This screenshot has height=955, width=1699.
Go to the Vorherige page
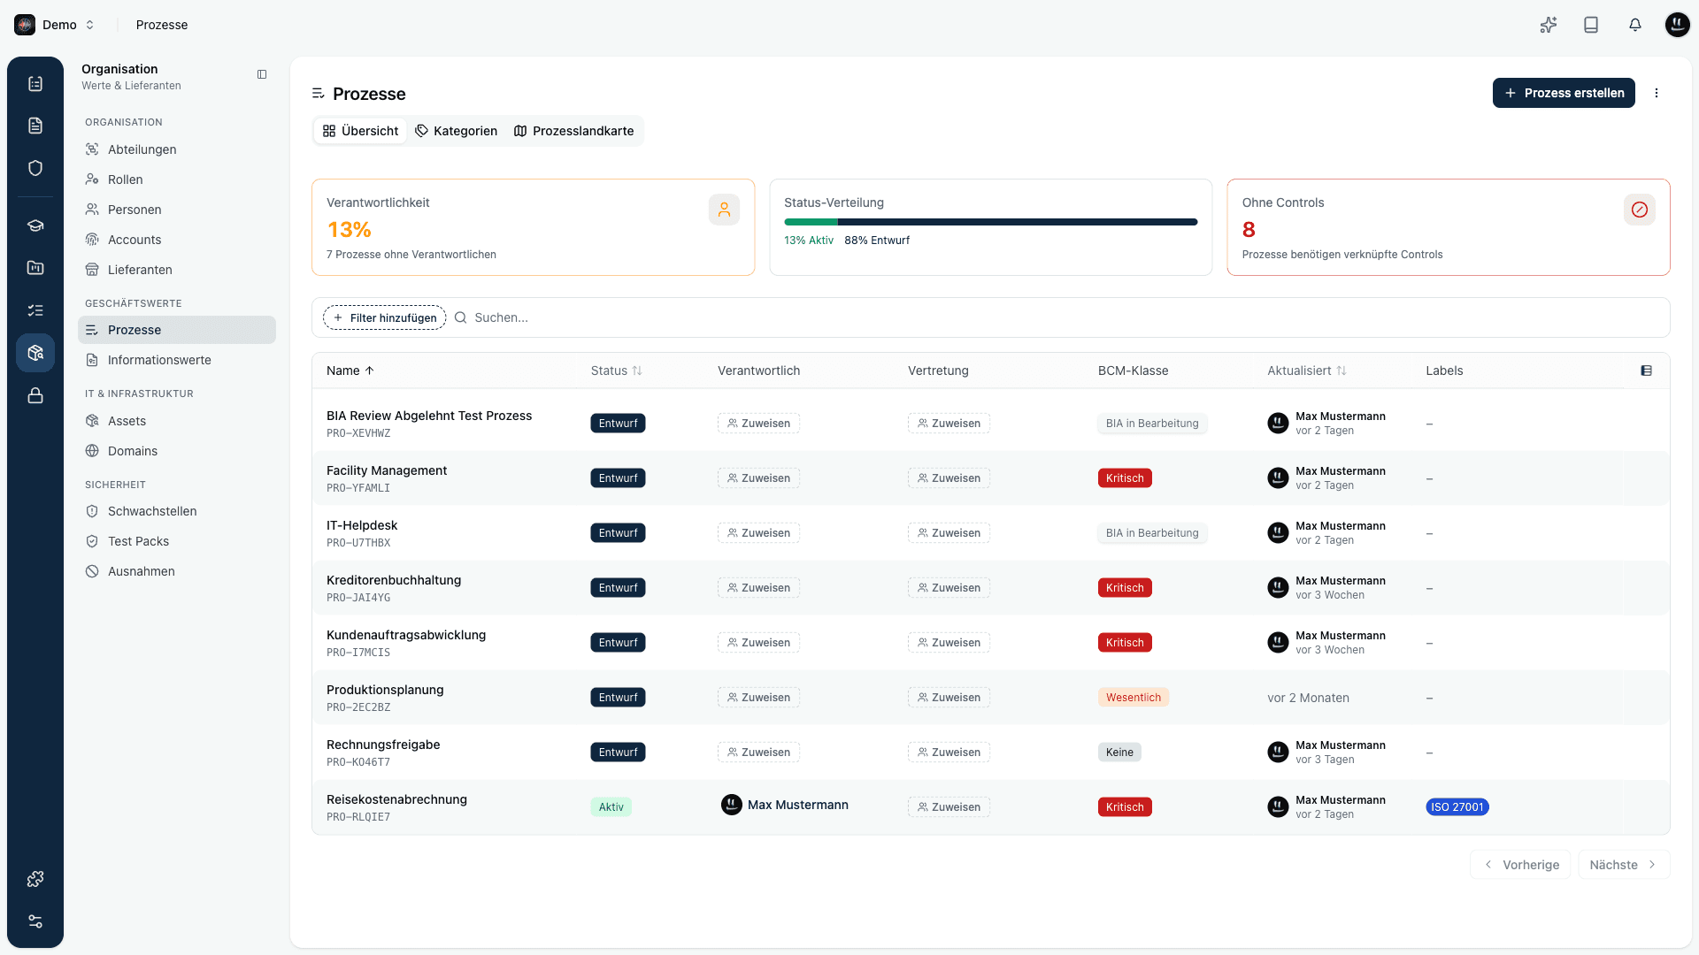point(1520,865)
